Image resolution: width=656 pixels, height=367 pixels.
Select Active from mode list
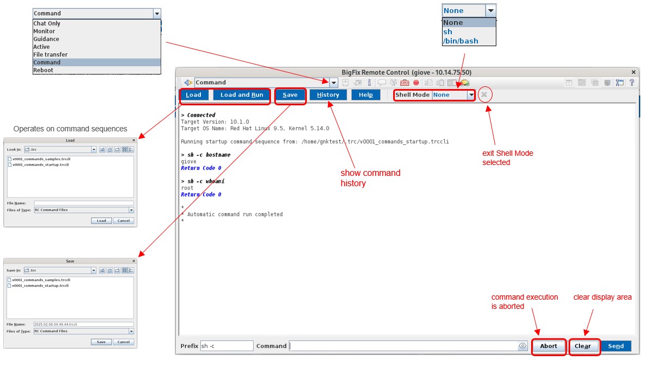coord(97,47)
